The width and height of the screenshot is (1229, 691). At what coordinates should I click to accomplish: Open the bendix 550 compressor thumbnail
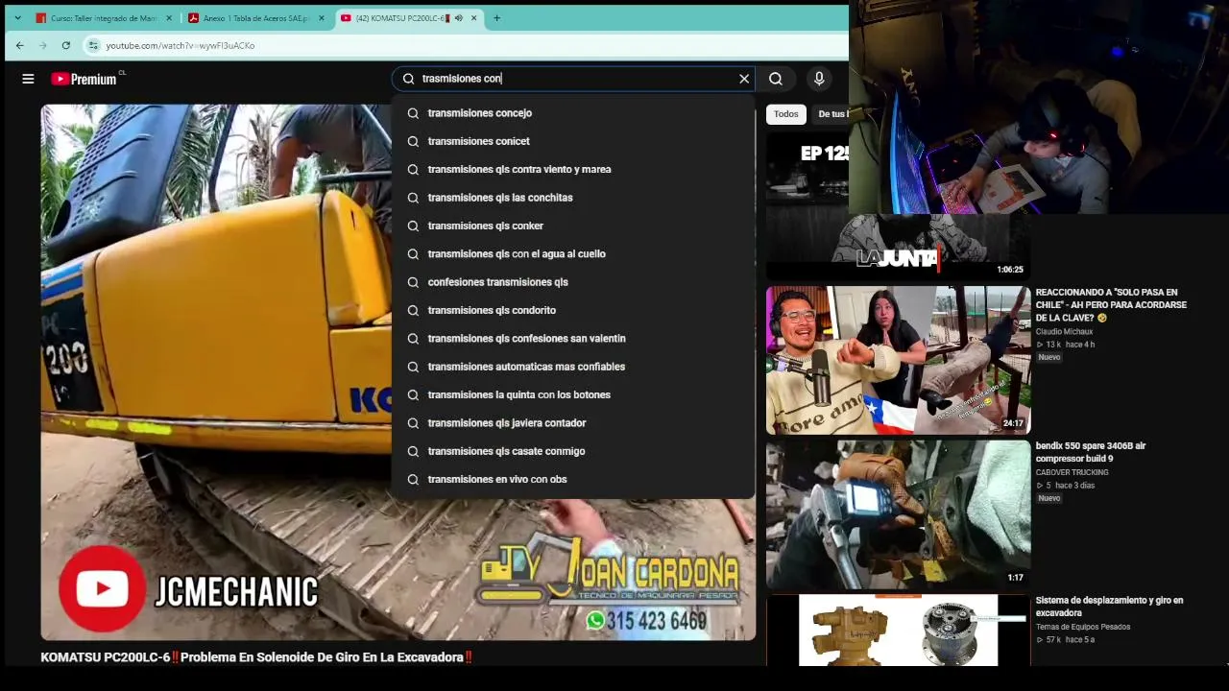898,514
